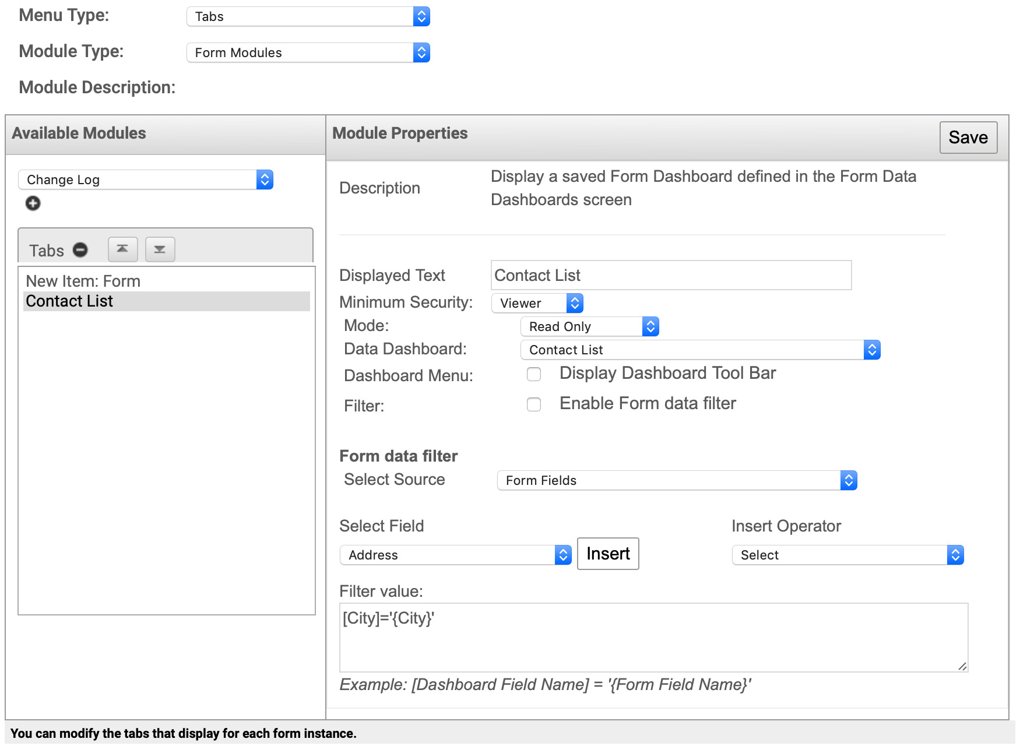Open the Change Log modules dropdown

coord(146,180)
